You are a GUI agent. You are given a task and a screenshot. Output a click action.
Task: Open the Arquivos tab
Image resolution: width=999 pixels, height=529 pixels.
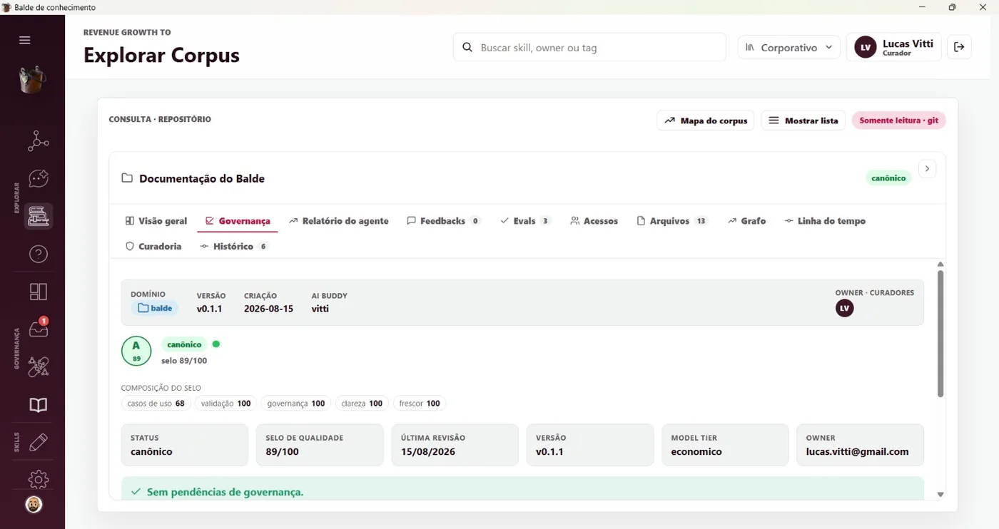(671, 221)
